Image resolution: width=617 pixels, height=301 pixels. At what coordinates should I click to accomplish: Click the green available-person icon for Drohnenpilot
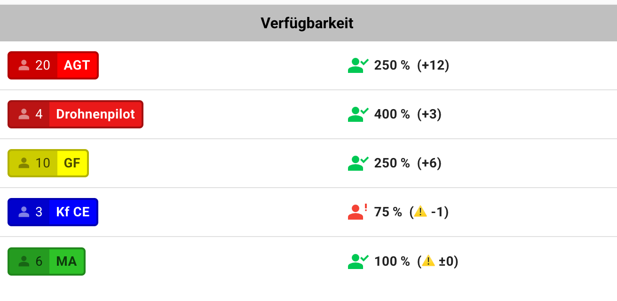[x=358, y=114]
